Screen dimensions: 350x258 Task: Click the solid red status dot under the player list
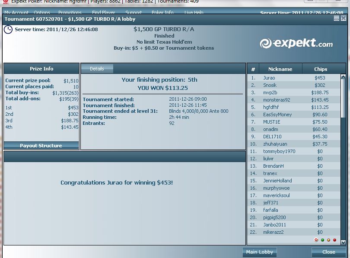pyautogui.click(x=334, y=240)
